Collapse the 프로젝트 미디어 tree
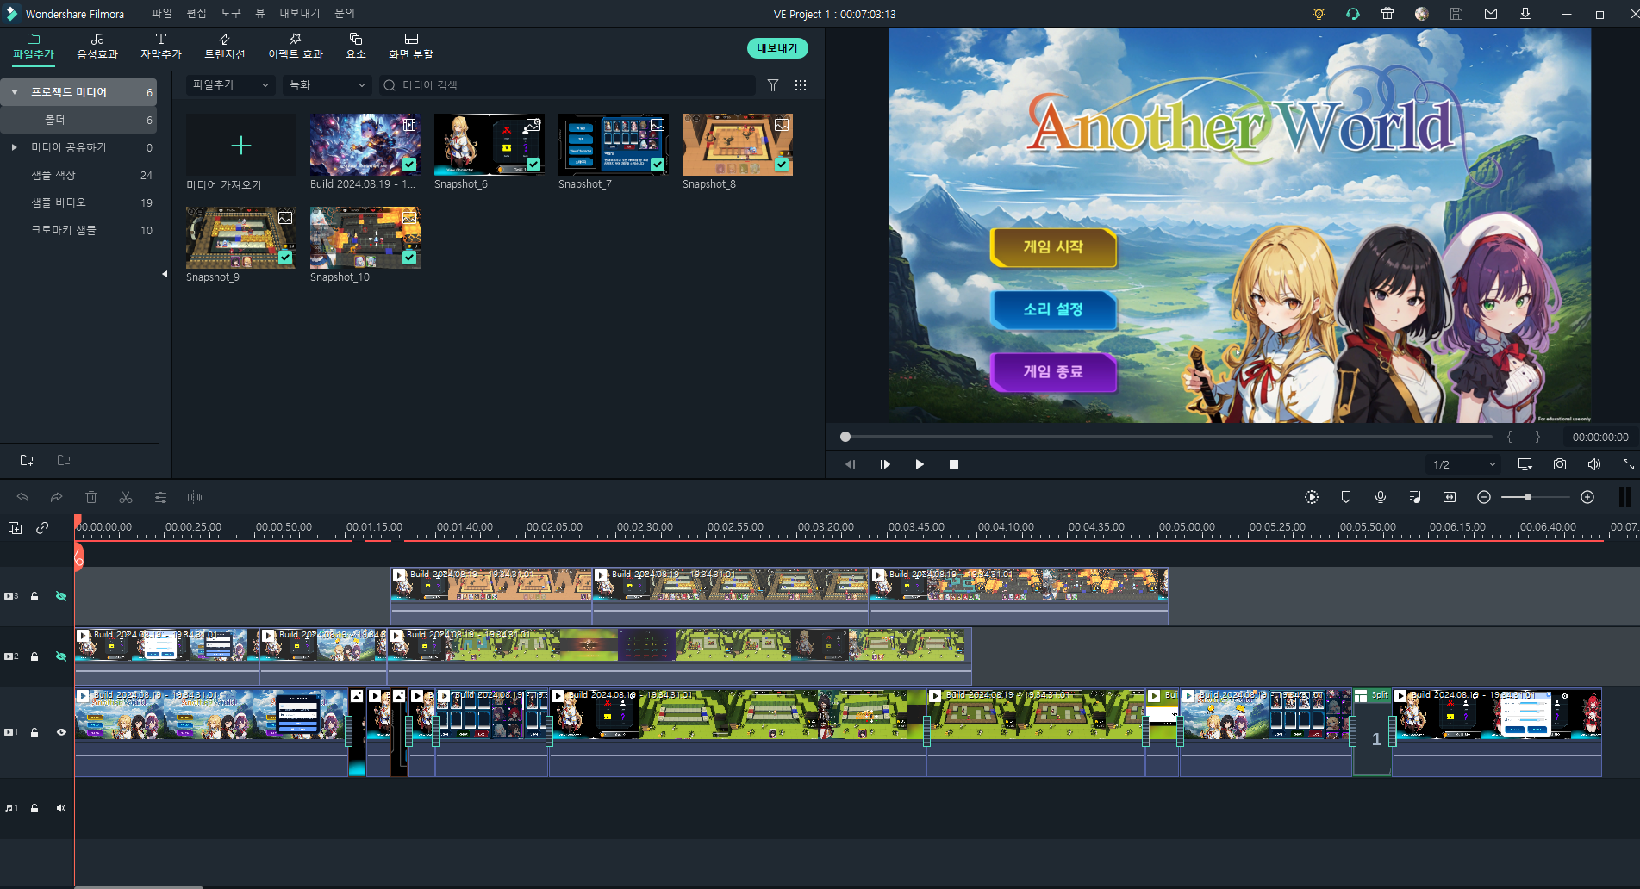The width and height of the screenshot is (1640, 889). coord(15,92)
